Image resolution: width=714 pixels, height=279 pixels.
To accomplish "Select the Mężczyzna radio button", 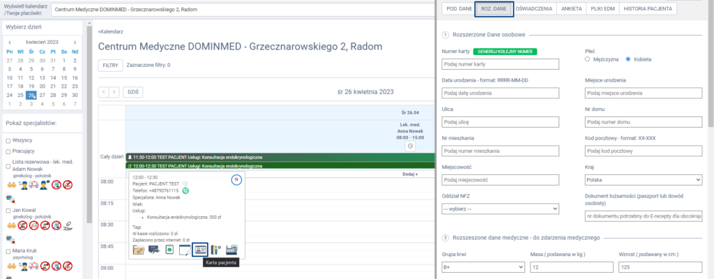I will [588, 59].
